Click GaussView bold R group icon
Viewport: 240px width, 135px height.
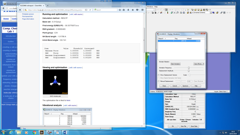[155, 13]
